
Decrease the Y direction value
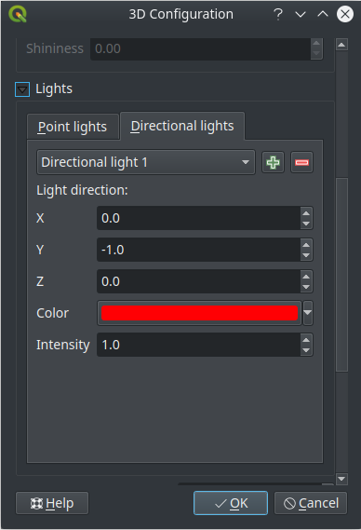point(306,255)
